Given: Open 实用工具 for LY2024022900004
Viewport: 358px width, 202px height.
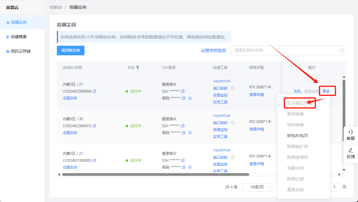Looking at the screenshot, I should [x=220, y=102].
